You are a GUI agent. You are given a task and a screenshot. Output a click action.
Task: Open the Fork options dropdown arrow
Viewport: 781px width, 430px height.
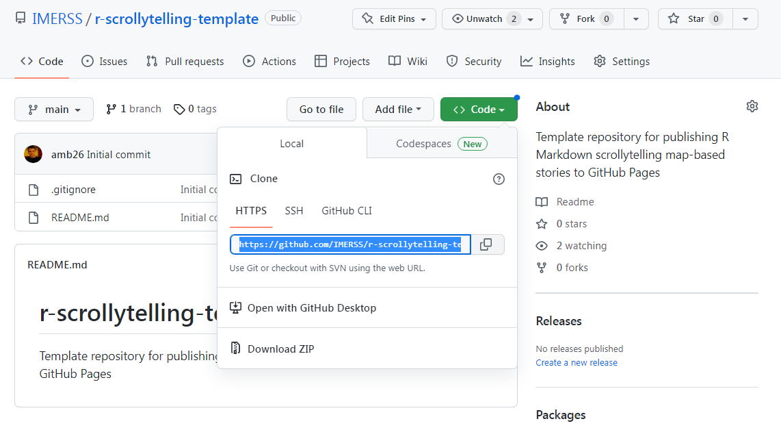(636, 19)
